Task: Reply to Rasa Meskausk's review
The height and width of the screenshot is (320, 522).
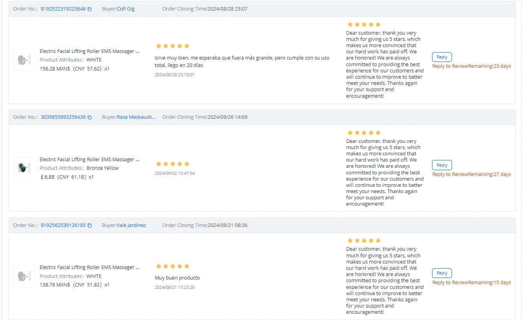Action: click(442, 165)
